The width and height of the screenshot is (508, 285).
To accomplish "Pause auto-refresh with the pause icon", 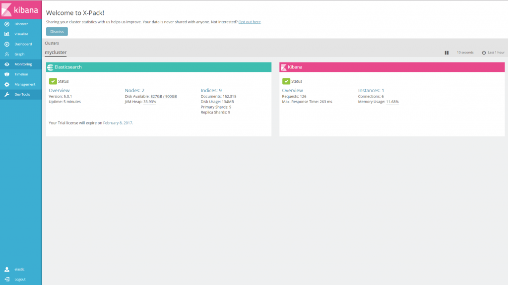I will (x=446, y=53).
